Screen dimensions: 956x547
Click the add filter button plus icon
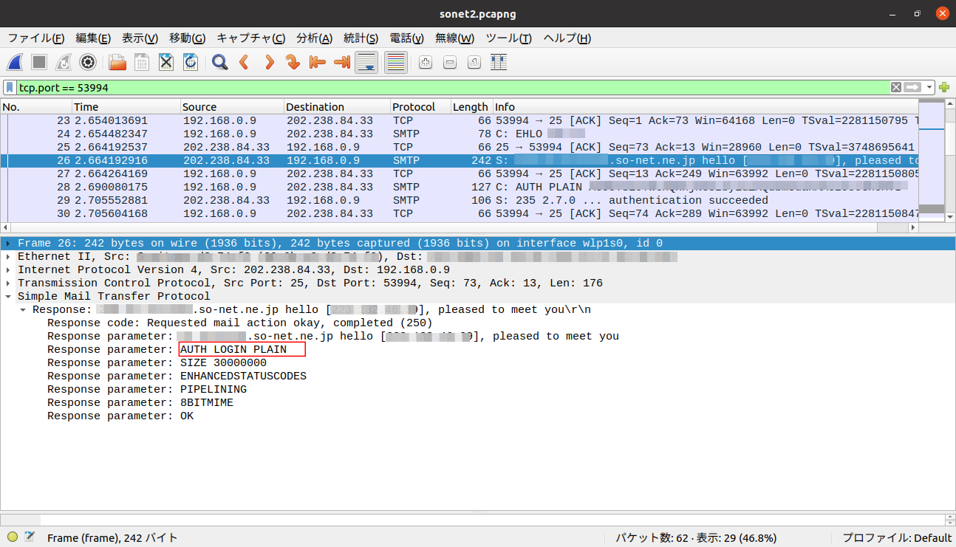tap(944, 87)
